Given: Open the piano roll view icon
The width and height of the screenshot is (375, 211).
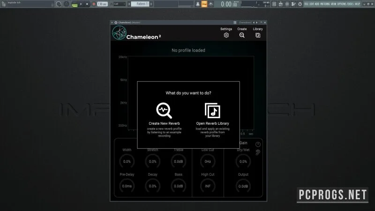Looking at the screenshot, I should (x=280, y=4).
